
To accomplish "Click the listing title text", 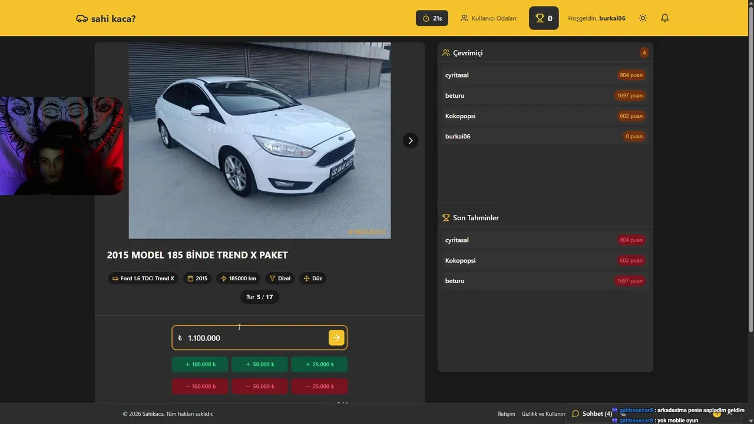I will tap(197, 255).
